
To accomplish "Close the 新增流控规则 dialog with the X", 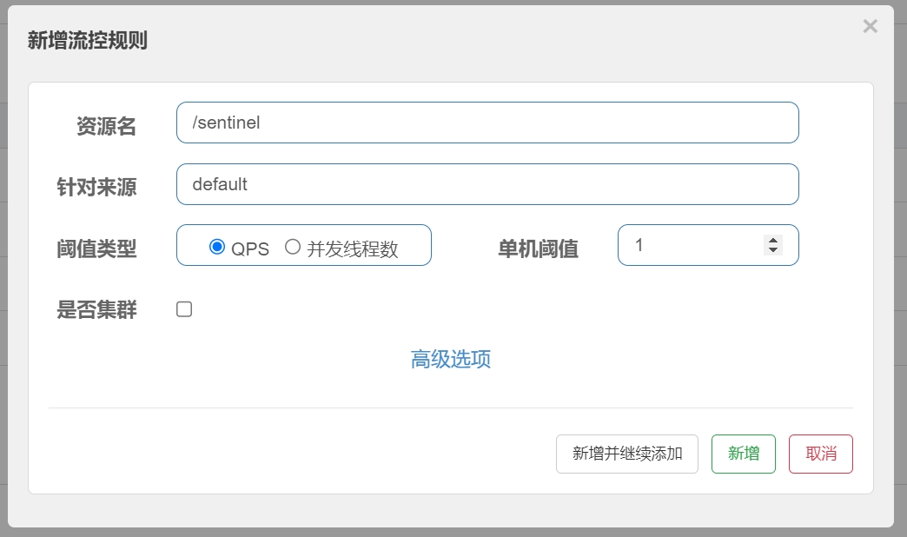I will point(870,26).
